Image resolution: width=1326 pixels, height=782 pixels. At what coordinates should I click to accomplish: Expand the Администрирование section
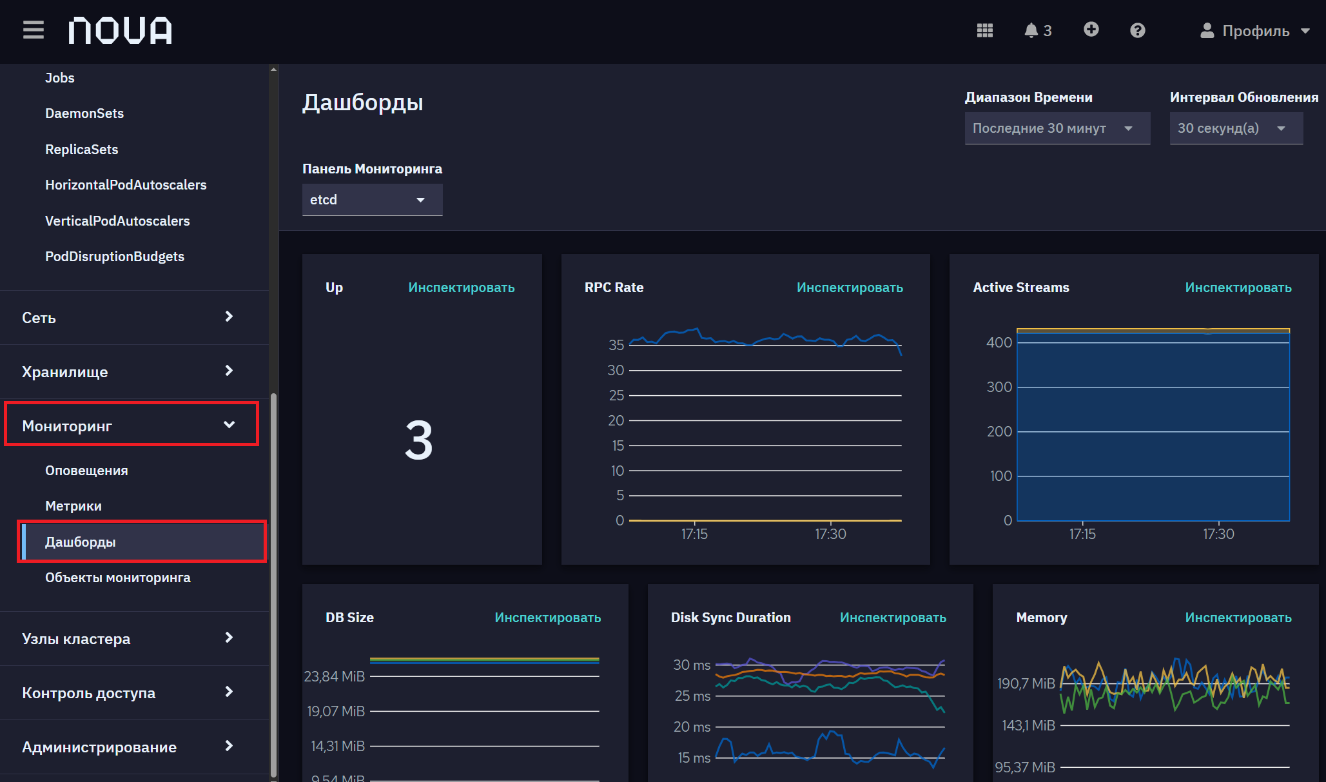(x=134, y=747)
